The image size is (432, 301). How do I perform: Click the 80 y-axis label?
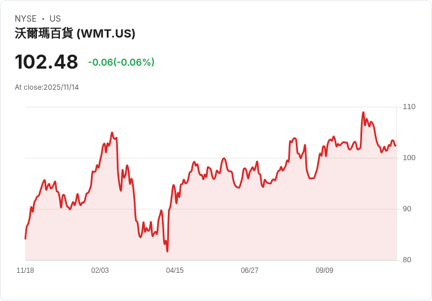[407, 260]
